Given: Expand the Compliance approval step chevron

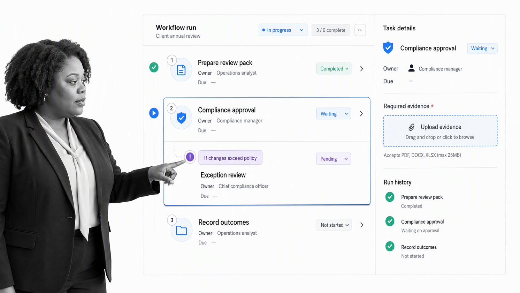Looking at the screenshot, I should 361,114.
